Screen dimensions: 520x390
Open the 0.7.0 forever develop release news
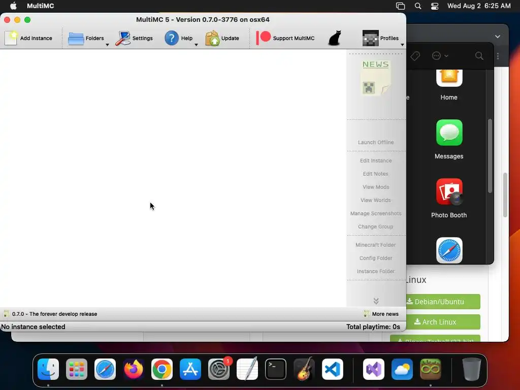[x=50, y=314]
